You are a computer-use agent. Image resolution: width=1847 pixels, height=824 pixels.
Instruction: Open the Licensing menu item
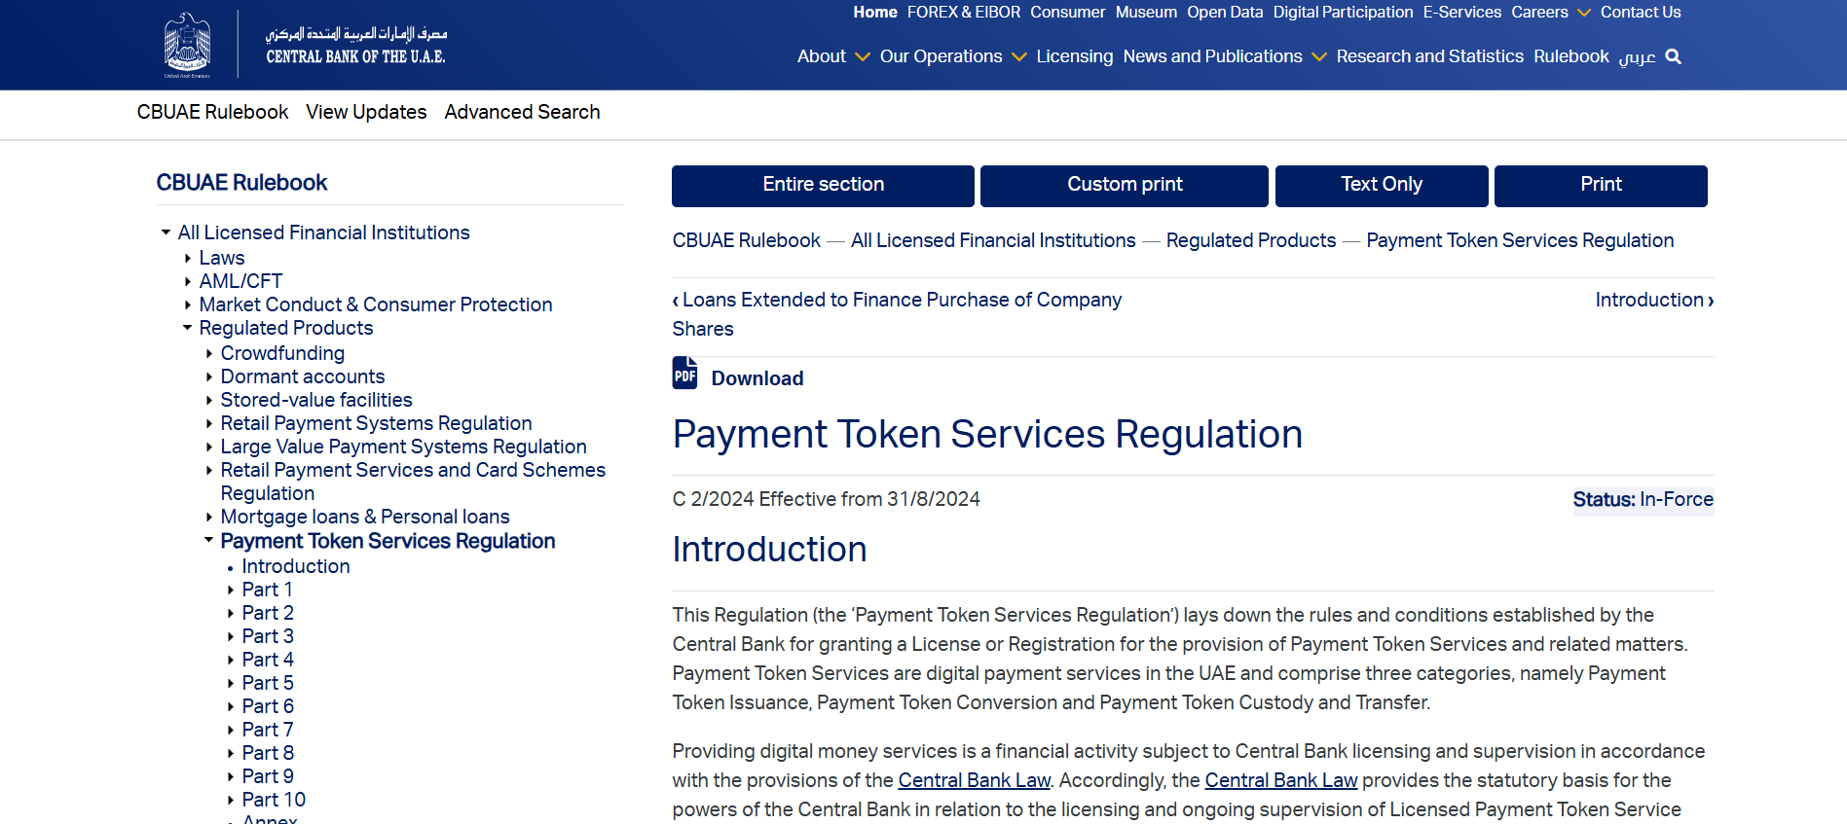click(1075, 56)
